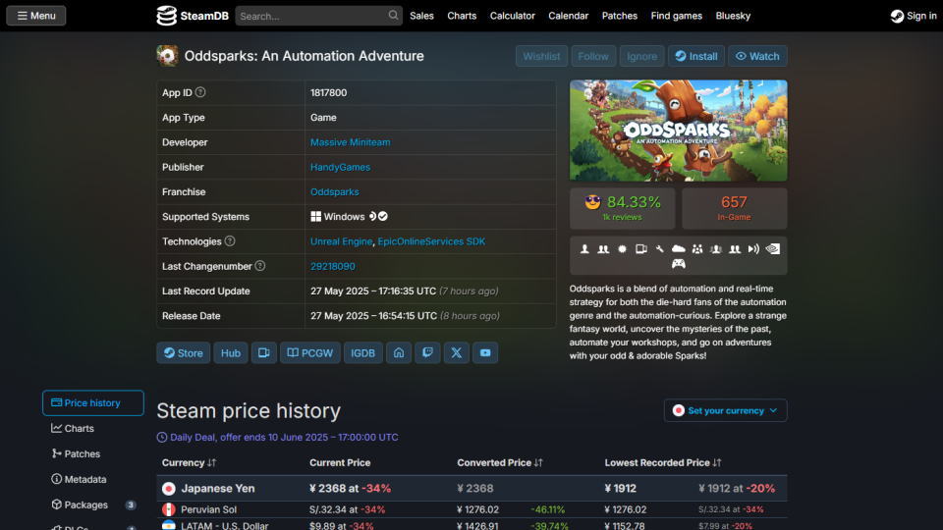Show the Last Changenumber help icon

click(x=259, y=266)
